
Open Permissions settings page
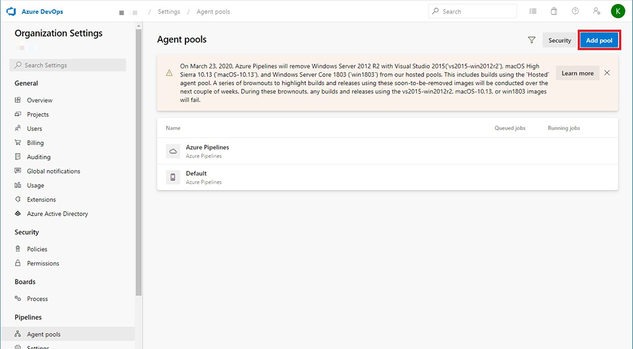click(x=43, y=263)
